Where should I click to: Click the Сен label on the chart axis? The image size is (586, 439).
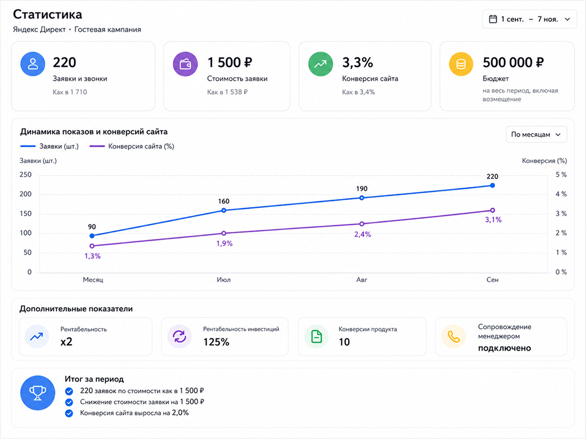[493, 280]
